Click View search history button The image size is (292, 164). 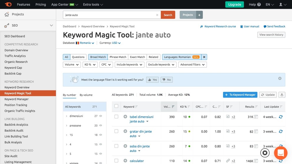(271, 35)
